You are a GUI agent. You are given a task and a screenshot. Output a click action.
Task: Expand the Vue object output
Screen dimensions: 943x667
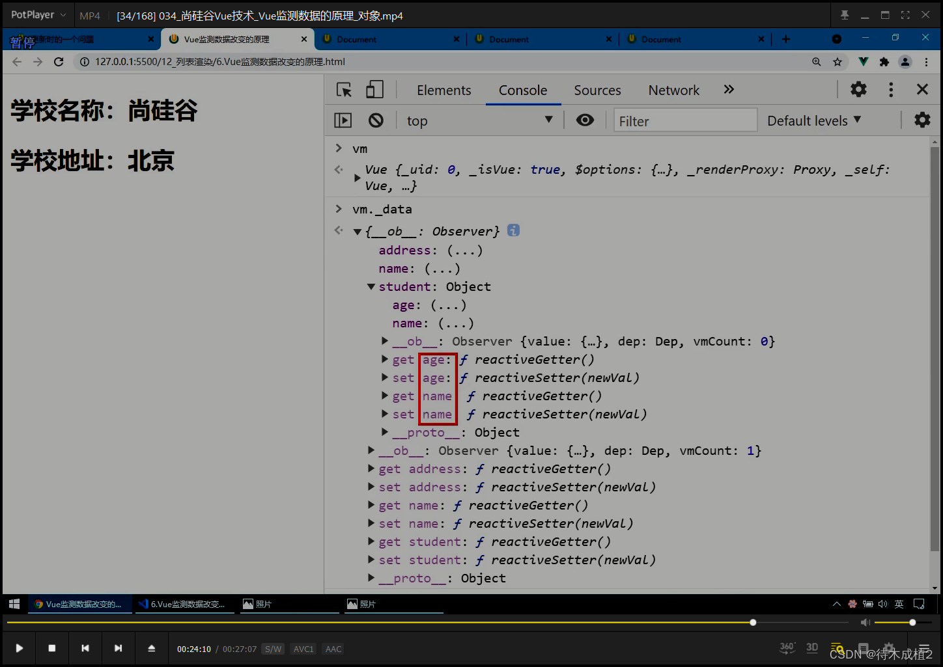357,178
